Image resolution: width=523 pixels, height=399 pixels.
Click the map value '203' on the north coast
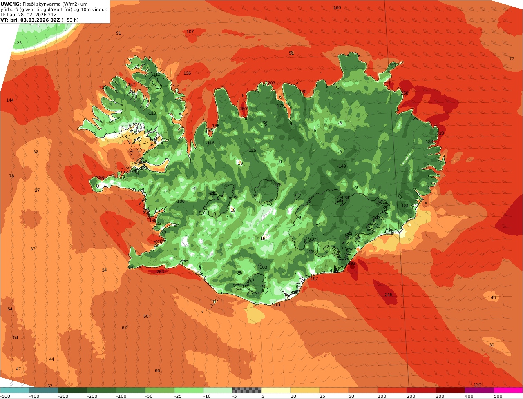(271, 83)
